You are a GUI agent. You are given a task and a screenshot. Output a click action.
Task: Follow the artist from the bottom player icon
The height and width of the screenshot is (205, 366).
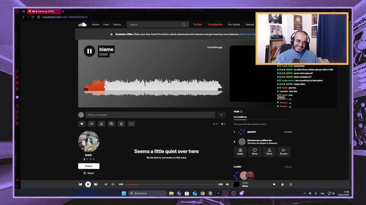[x=283, y=184]
